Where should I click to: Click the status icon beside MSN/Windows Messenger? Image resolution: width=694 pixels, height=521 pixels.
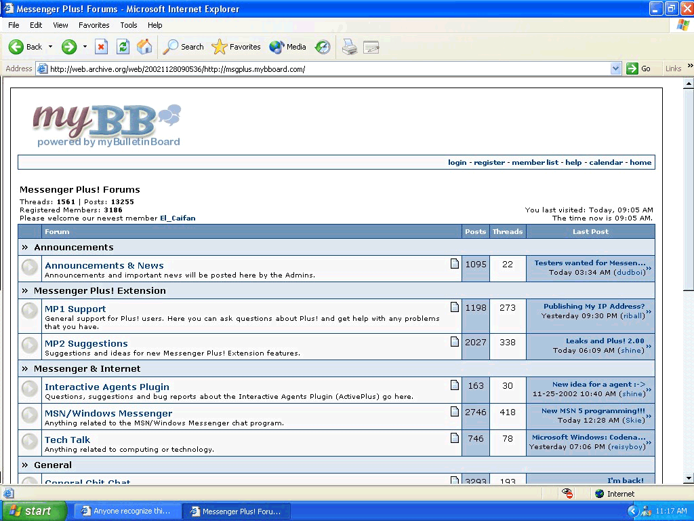[30, 415]
